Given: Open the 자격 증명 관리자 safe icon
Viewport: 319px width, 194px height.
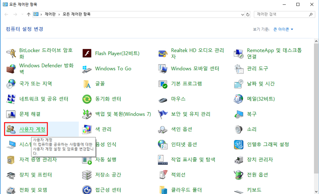Looking at the screenshot, I should (11, 160).
